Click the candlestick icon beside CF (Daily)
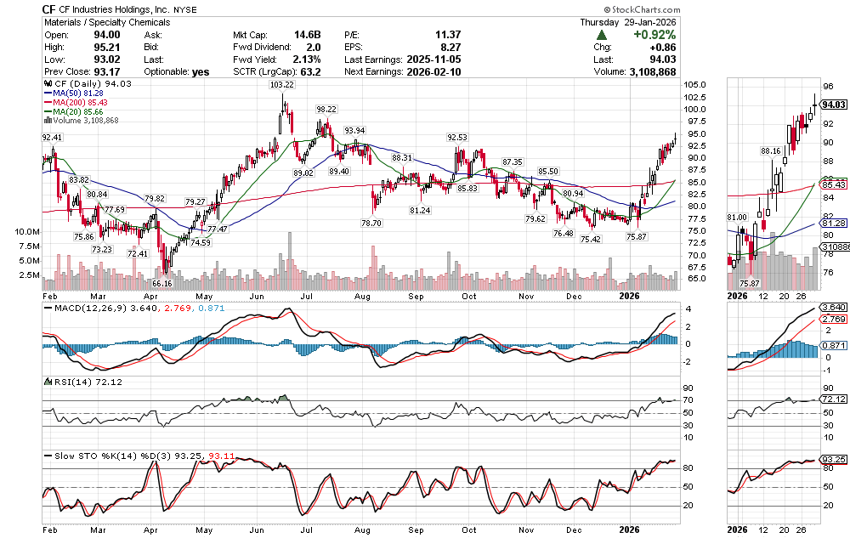 click(x=47, y=84)
